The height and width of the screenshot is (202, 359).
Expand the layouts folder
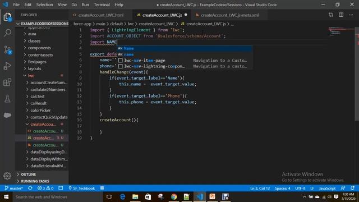(35, 68)
